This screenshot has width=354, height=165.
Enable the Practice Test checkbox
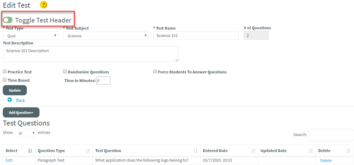click(5, 72)
